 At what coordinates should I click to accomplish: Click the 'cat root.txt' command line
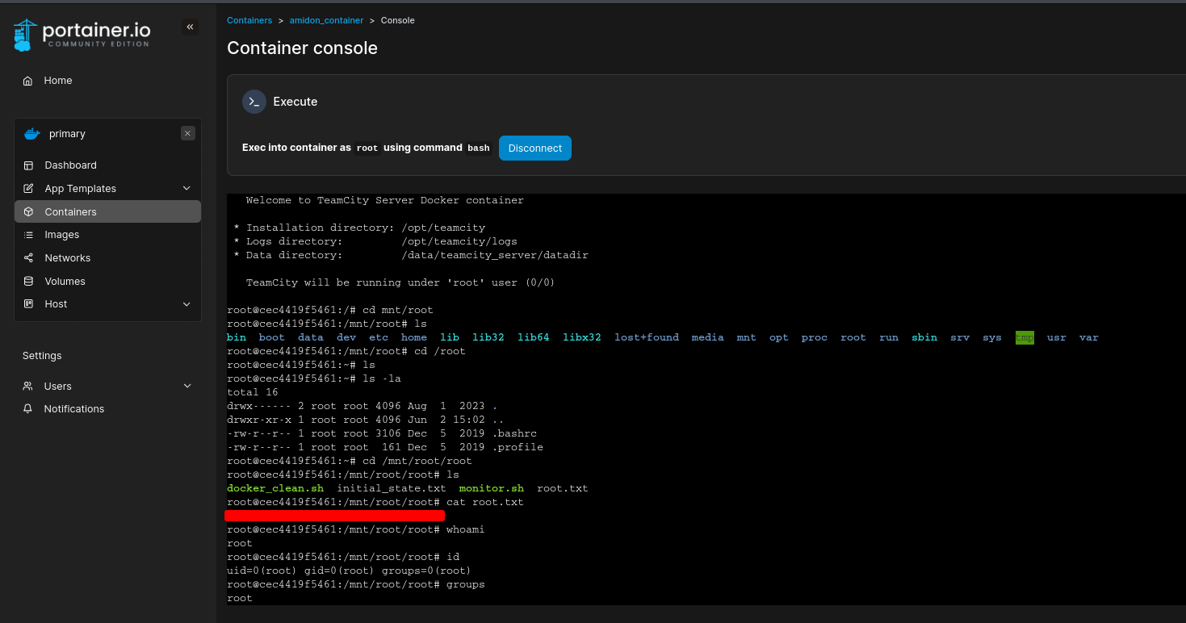[x=375, y=503]
